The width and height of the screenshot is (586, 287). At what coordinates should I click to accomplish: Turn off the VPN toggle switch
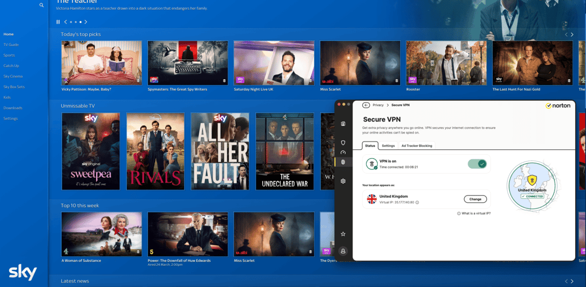(x=477, y=163)
